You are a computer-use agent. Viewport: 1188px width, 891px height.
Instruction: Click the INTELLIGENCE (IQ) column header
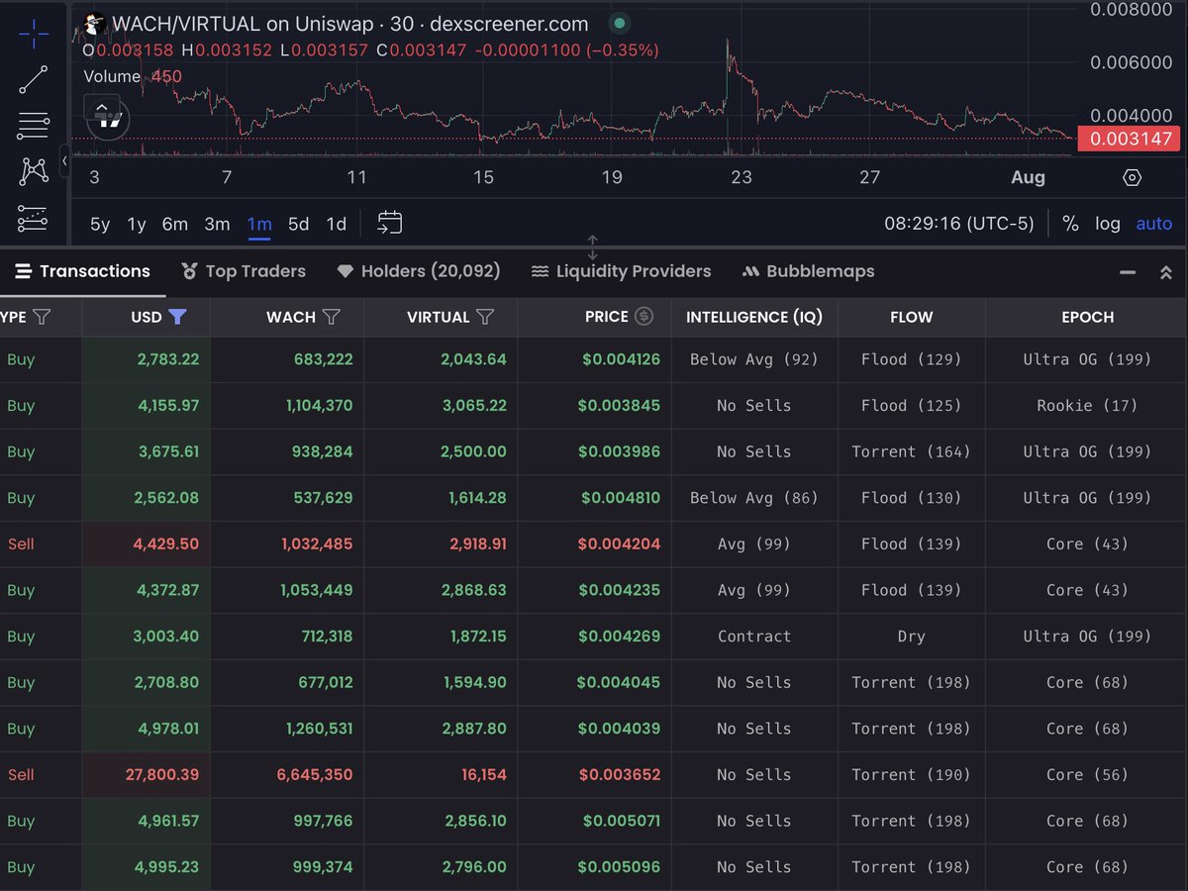754,317
